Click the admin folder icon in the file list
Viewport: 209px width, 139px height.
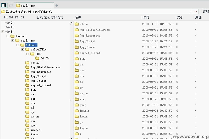tap(77, 24)
